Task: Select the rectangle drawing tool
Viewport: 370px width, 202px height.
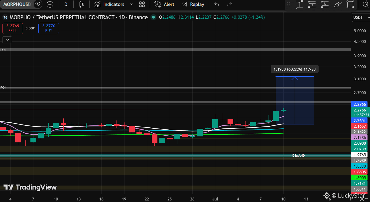Action: (350, 4)
